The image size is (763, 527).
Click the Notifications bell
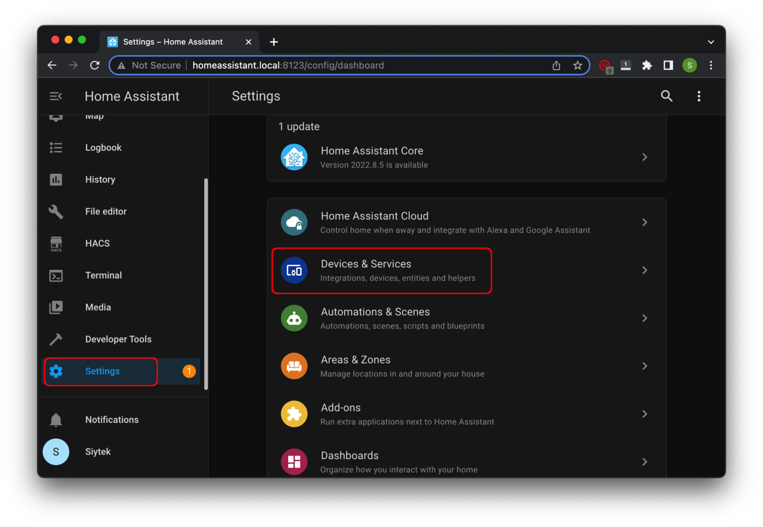[x=56, y=419]
